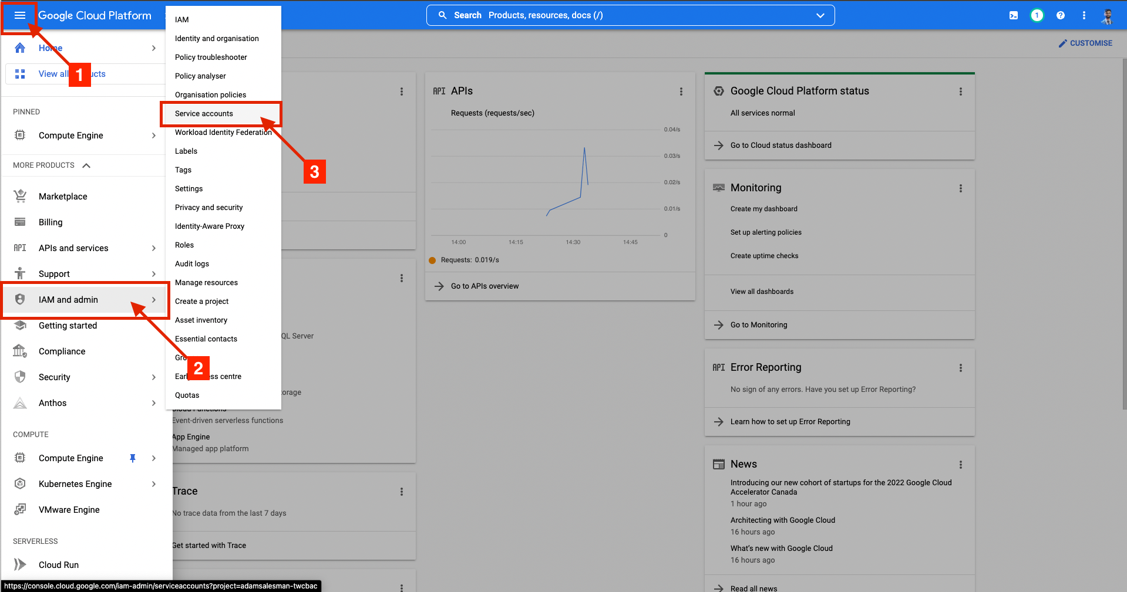This screenshot has width=1127, height=592.
Task: Unpin Compute Engine using the pin icon
Action: tap(133, 458)
